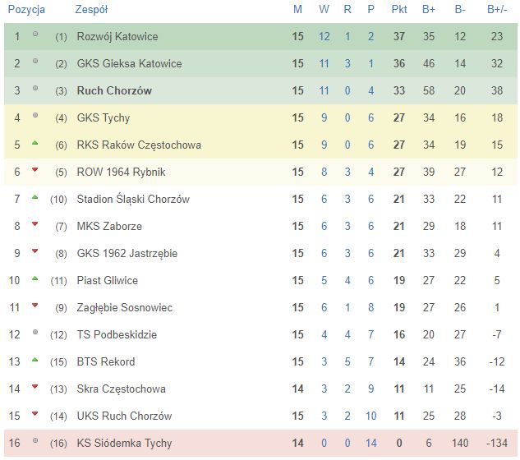
Task: Sort table by Zespół column header
Action: pyautogui.click(x=91, y=10)
